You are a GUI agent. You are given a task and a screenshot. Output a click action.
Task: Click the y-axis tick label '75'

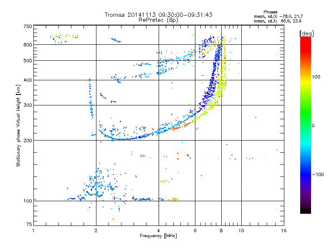click(x=29, y=224)
